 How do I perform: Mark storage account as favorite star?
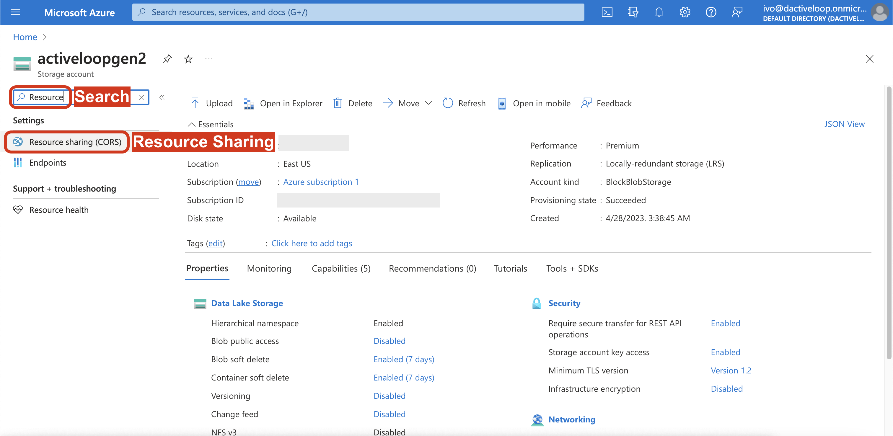(188, 59)
